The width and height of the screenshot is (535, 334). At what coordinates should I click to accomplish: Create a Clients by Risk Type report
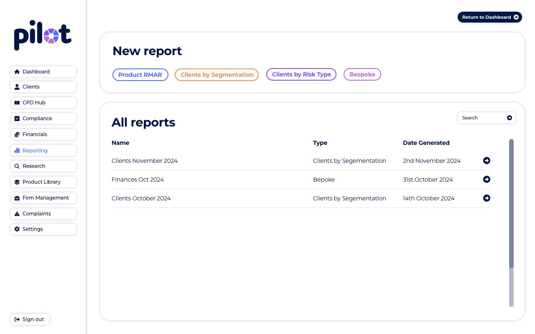[x=301, y=74]
